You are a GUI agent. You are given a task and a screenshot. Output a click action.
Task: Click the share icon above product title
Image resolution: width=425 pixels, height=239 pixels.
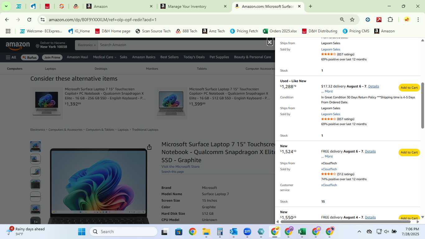coord(149,147)
